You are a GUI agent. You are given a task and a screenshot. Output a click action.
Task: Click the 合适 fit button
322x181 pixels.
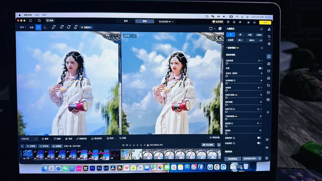point(31,27)
